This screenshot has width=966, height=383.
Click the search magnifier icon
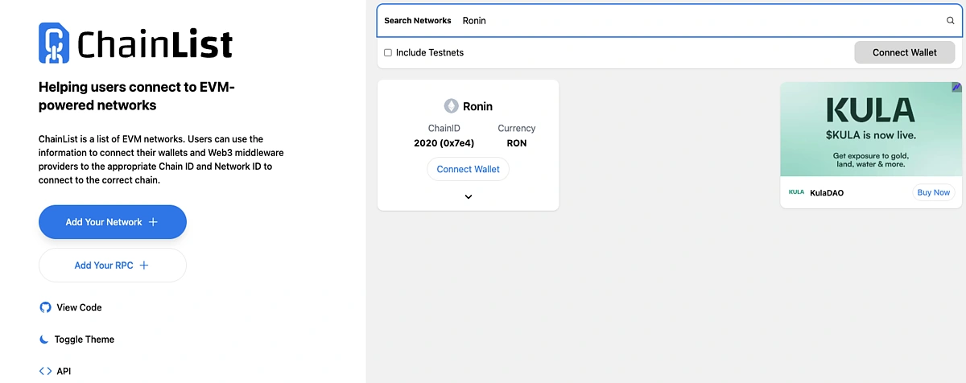[951, 21]
